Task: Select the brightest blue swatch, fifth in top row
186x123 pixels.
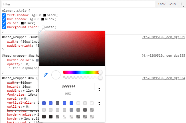Action: click(71, 103)
